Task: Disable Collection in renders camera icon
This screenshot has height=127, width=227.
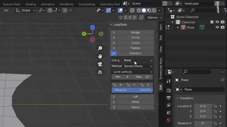Action: 223,22
